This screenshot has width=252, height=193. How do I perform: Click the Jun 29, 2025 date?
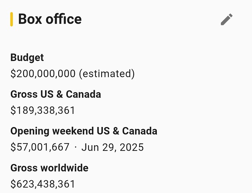point(113,147)
